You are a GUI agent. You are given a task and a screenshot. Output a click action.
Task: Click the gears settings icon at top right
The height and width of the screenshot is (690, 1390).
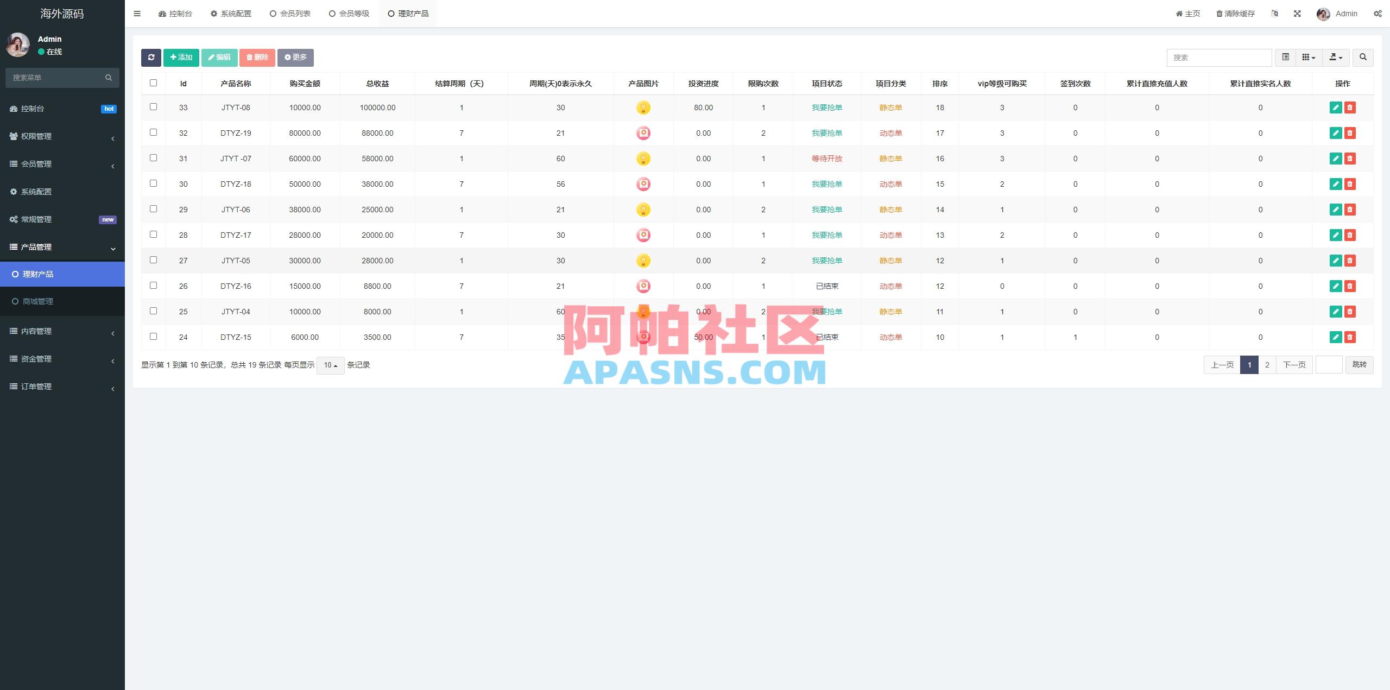[1378, 13]
